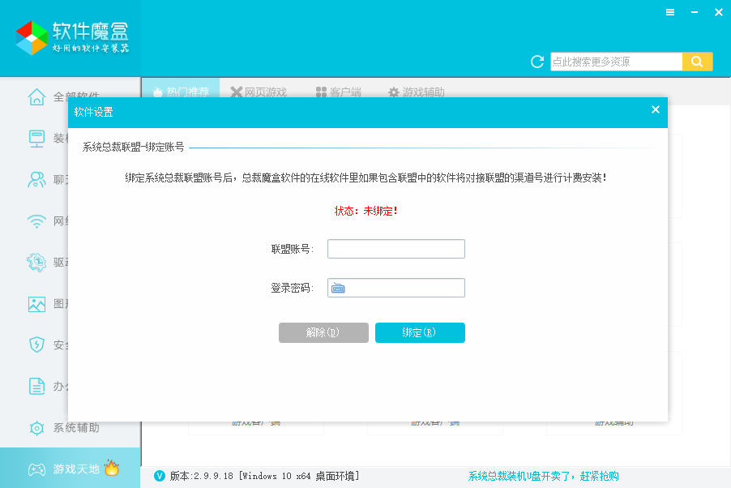Open the WiFi network sidebar icon
This screenshot has width=731, height=488.
click(36, 221)
